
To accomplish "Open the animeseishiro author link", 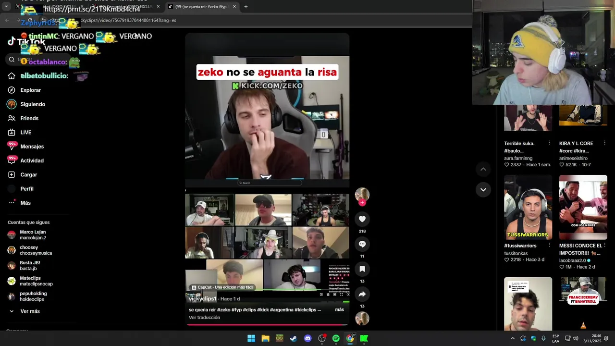I will pyautogui.click(x=573, y=158).
